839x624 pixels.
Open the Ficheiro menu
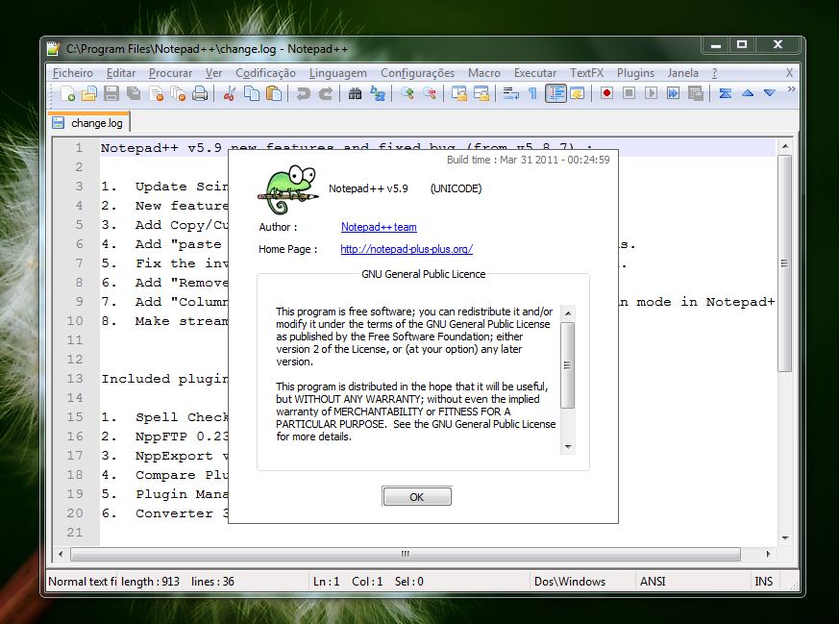coord(73,73)
